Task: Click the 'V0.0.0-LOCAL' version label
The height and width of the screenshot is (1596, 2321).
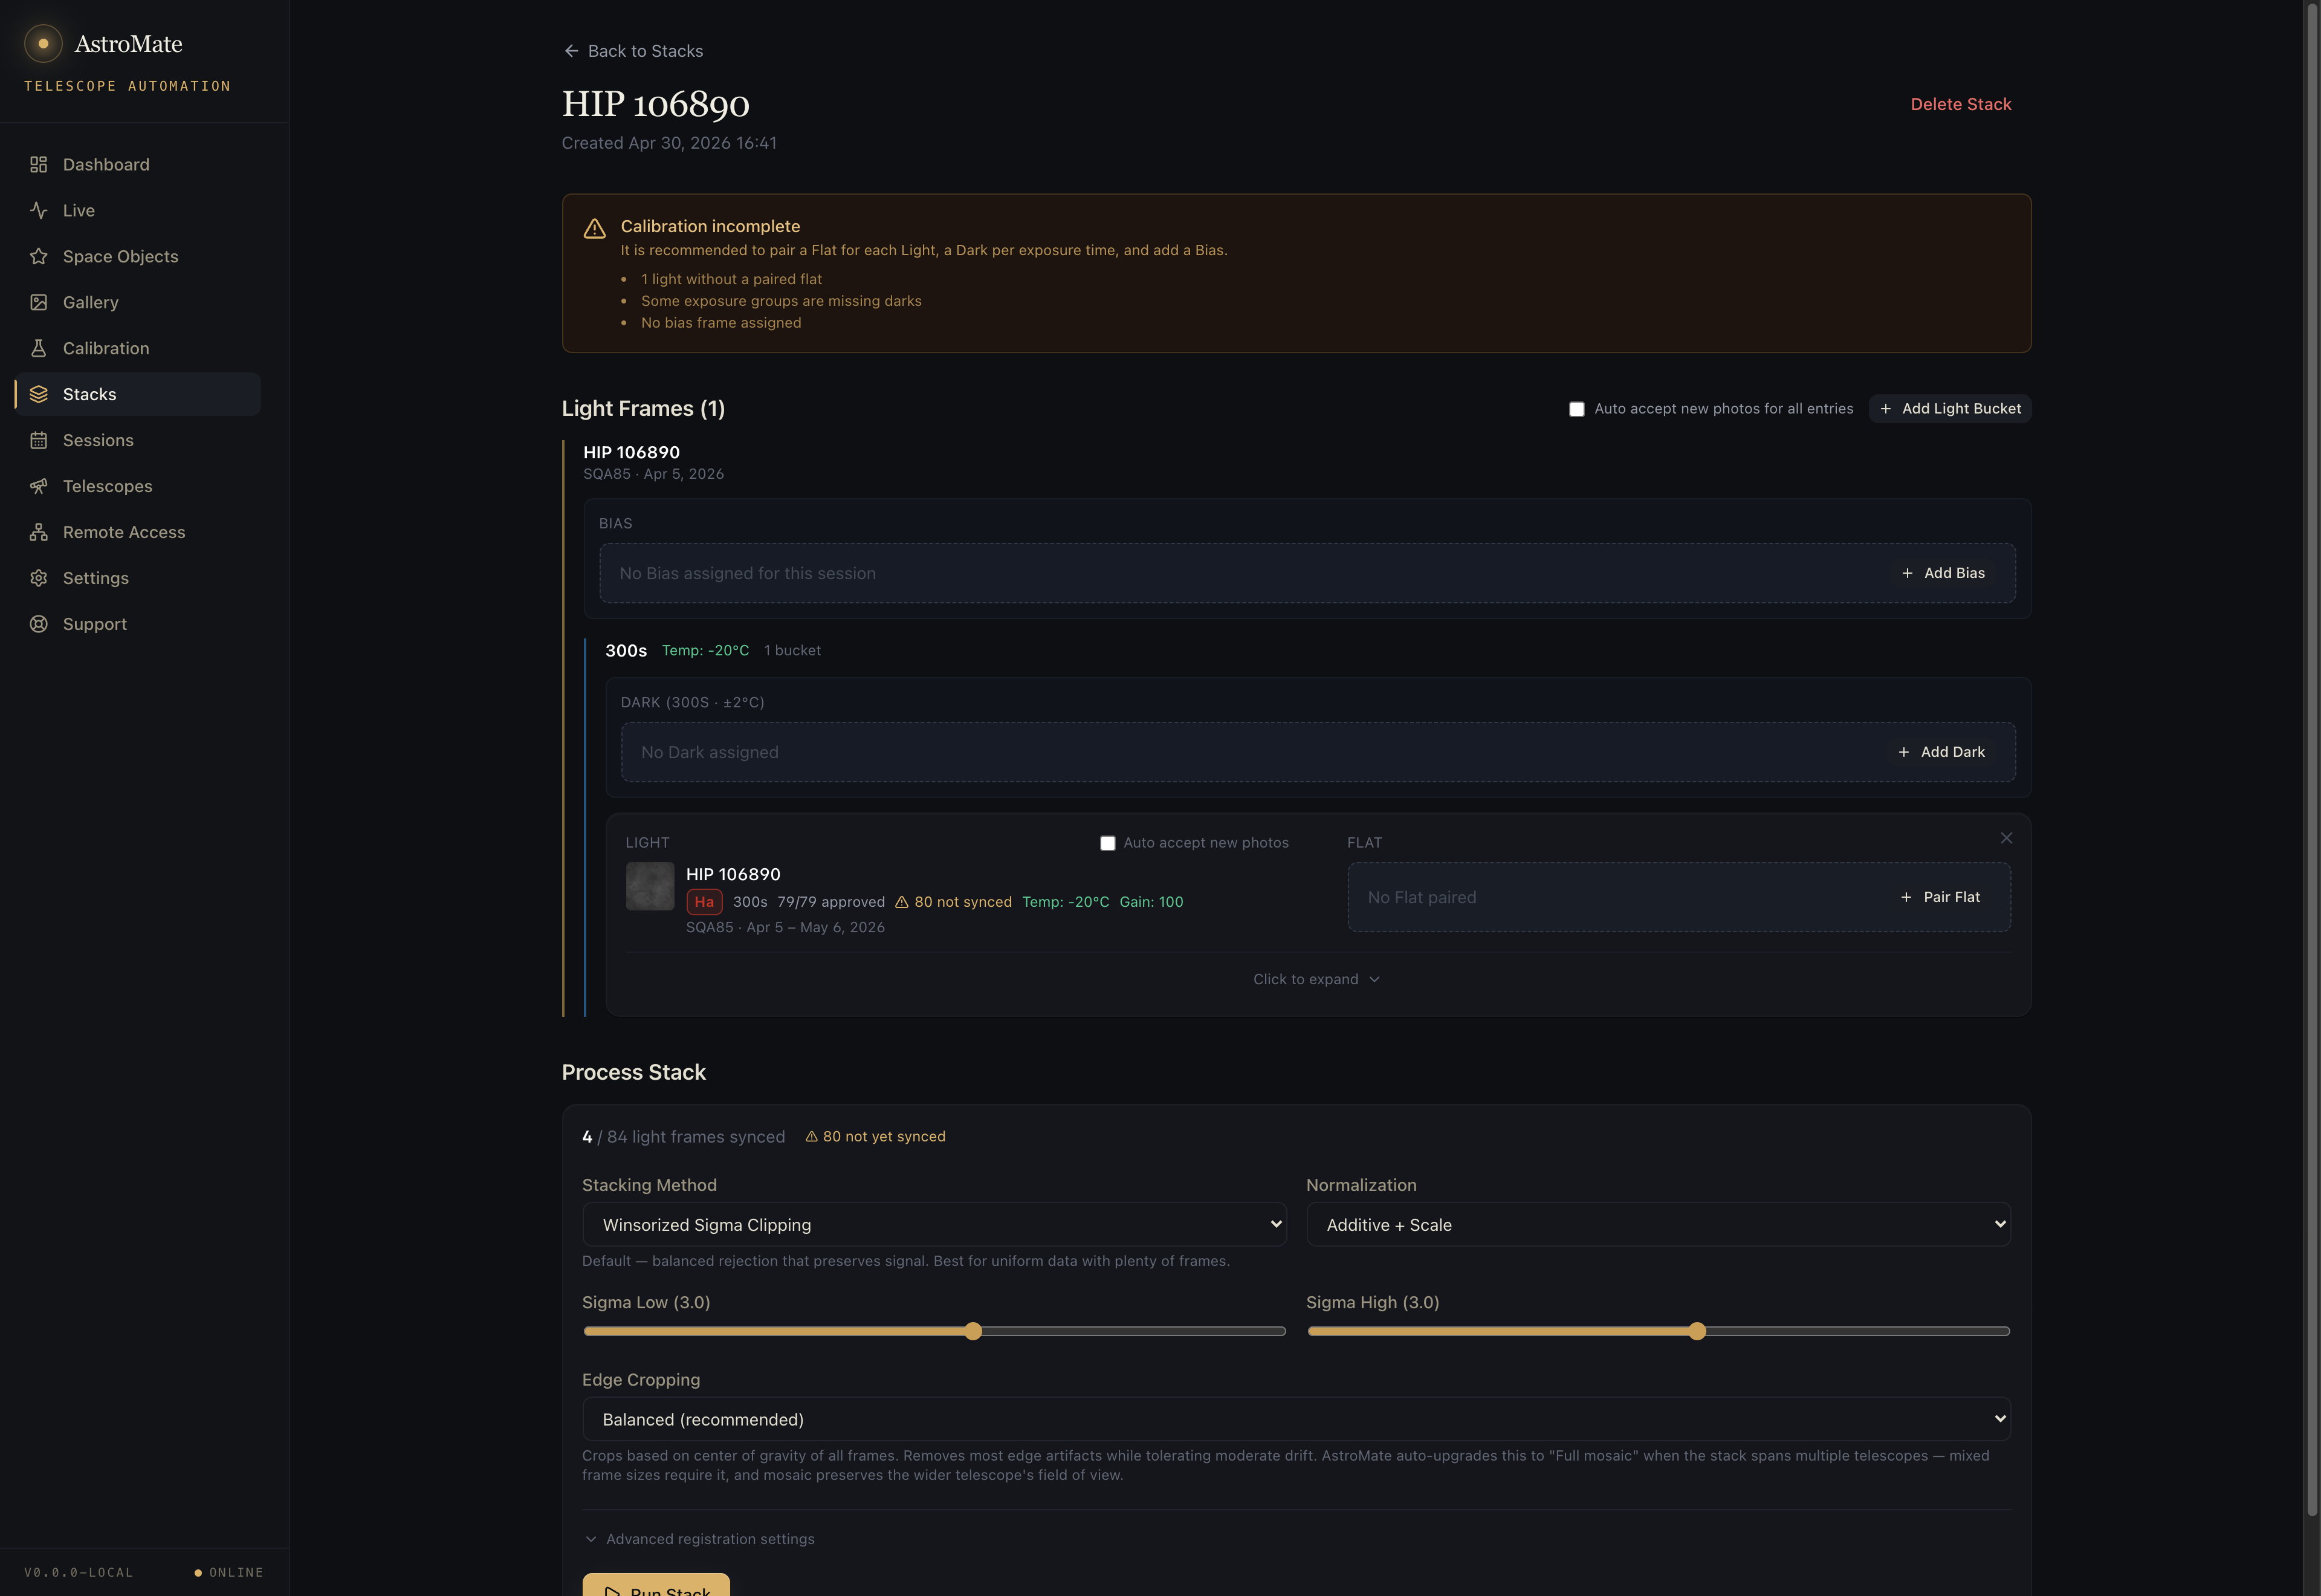Action: point(79,1573)
